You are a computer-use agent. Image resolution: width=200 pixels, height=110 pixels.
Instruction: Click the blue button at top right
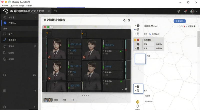(179, 21)
